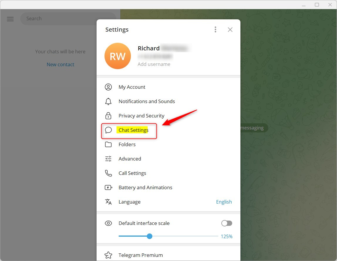Viewport: 337px width, 261px height.
Task: Click the Telegram Premium star icon
Action: click(108, 255)
